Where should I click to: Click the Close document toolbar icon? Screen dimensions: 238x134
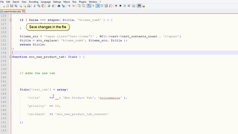point(20,6)
